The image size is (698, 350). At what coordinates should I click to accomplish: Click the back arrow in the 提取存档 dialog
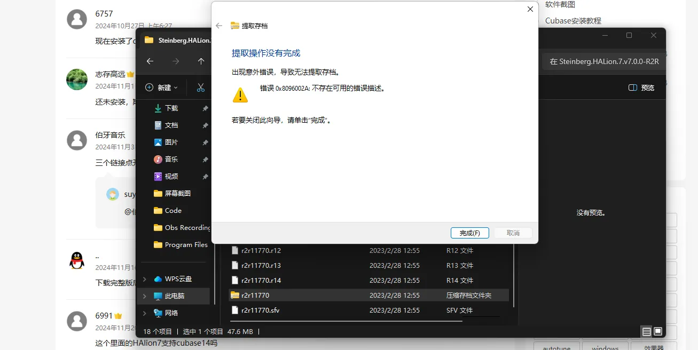[x=219, y=25]
